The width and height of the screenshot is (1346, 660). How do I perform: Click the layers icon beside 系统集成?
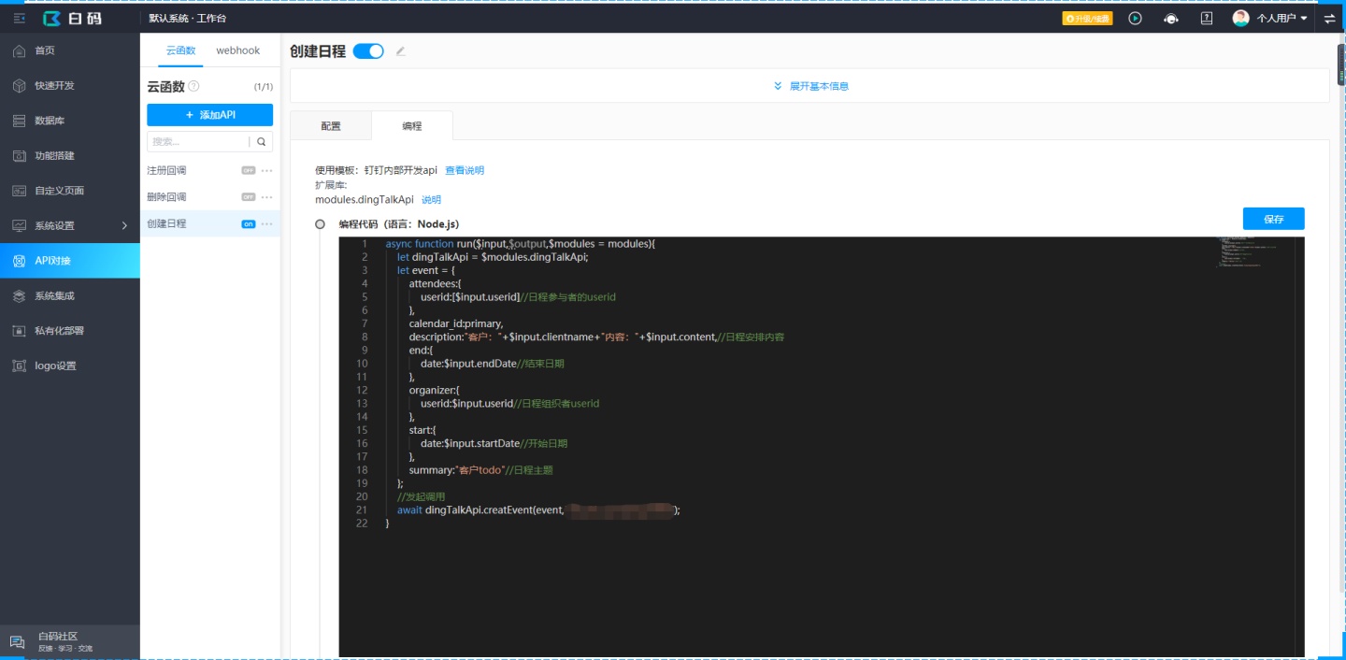point(19,295)
